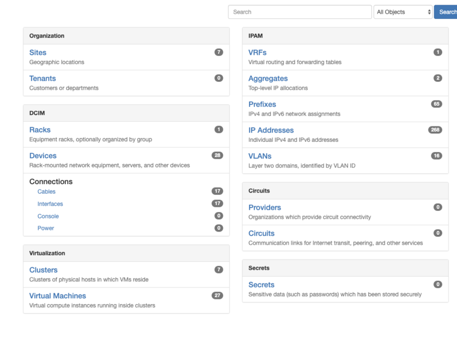Click 'Sensitive data (such as passwords)' description text

pos(335,294)
